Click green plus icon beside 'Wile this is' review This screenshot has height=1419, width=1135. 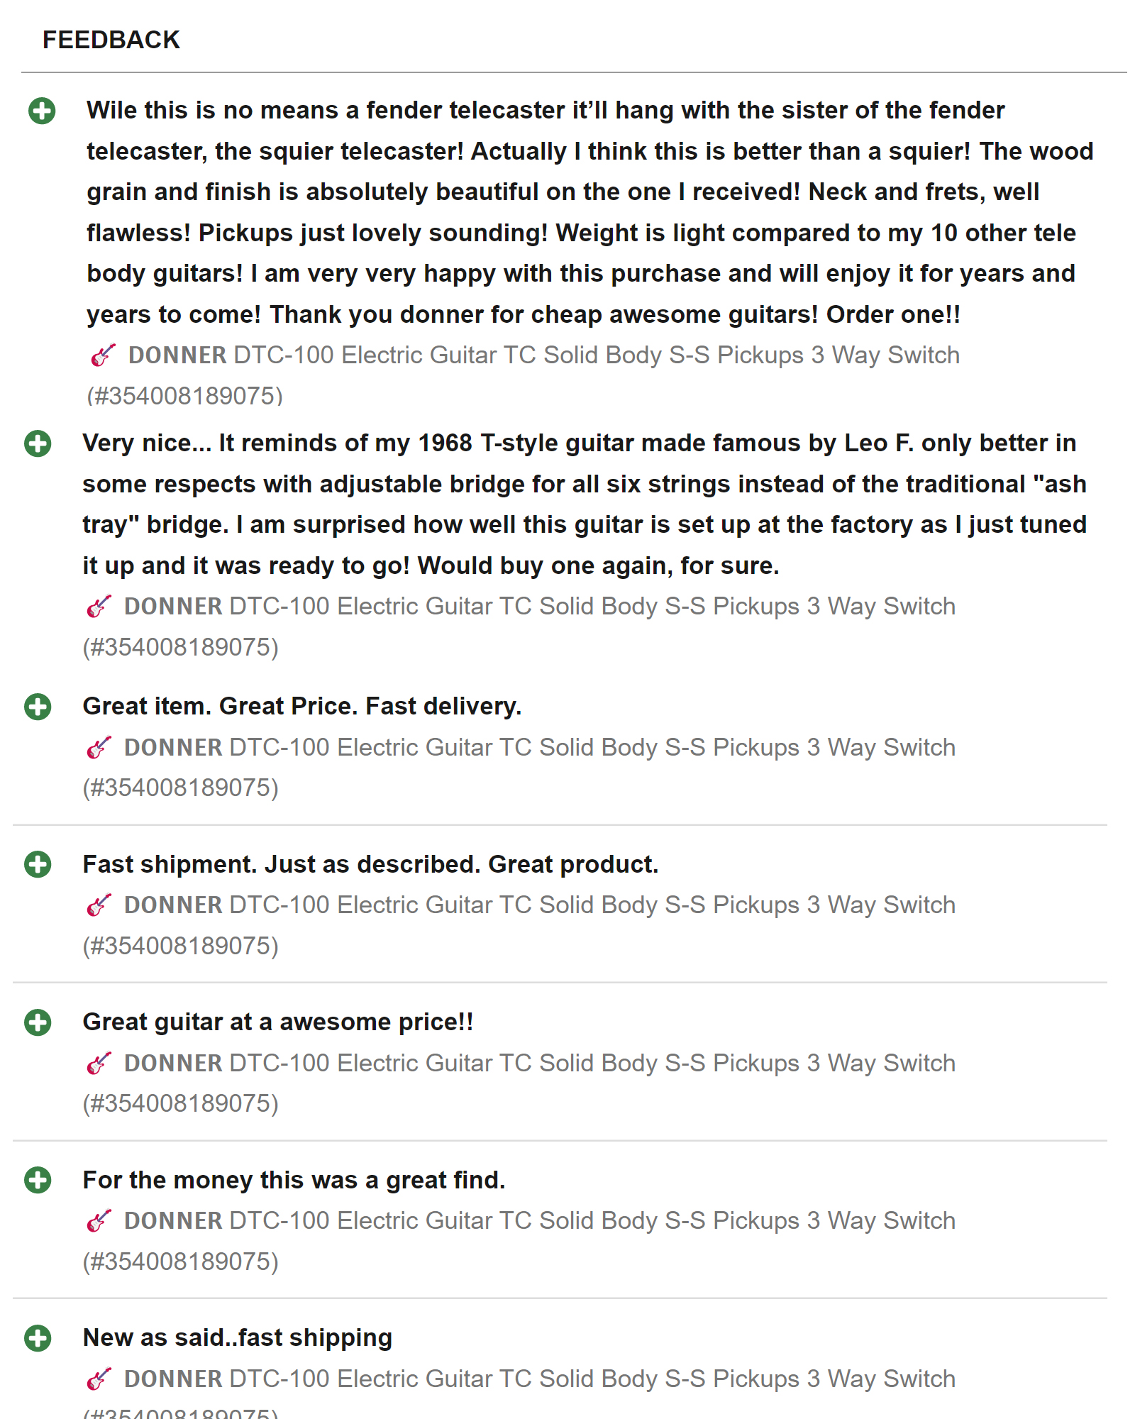pyautogui.click(x=42, y=111)
